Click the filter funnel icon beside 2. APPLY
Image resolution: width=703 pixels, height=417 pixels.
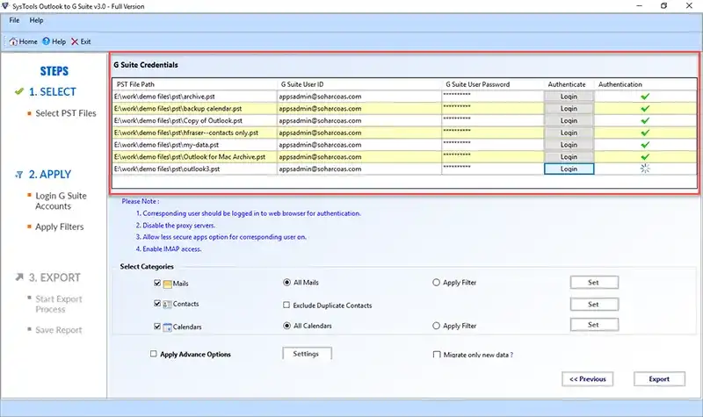[x=19, y=175]
